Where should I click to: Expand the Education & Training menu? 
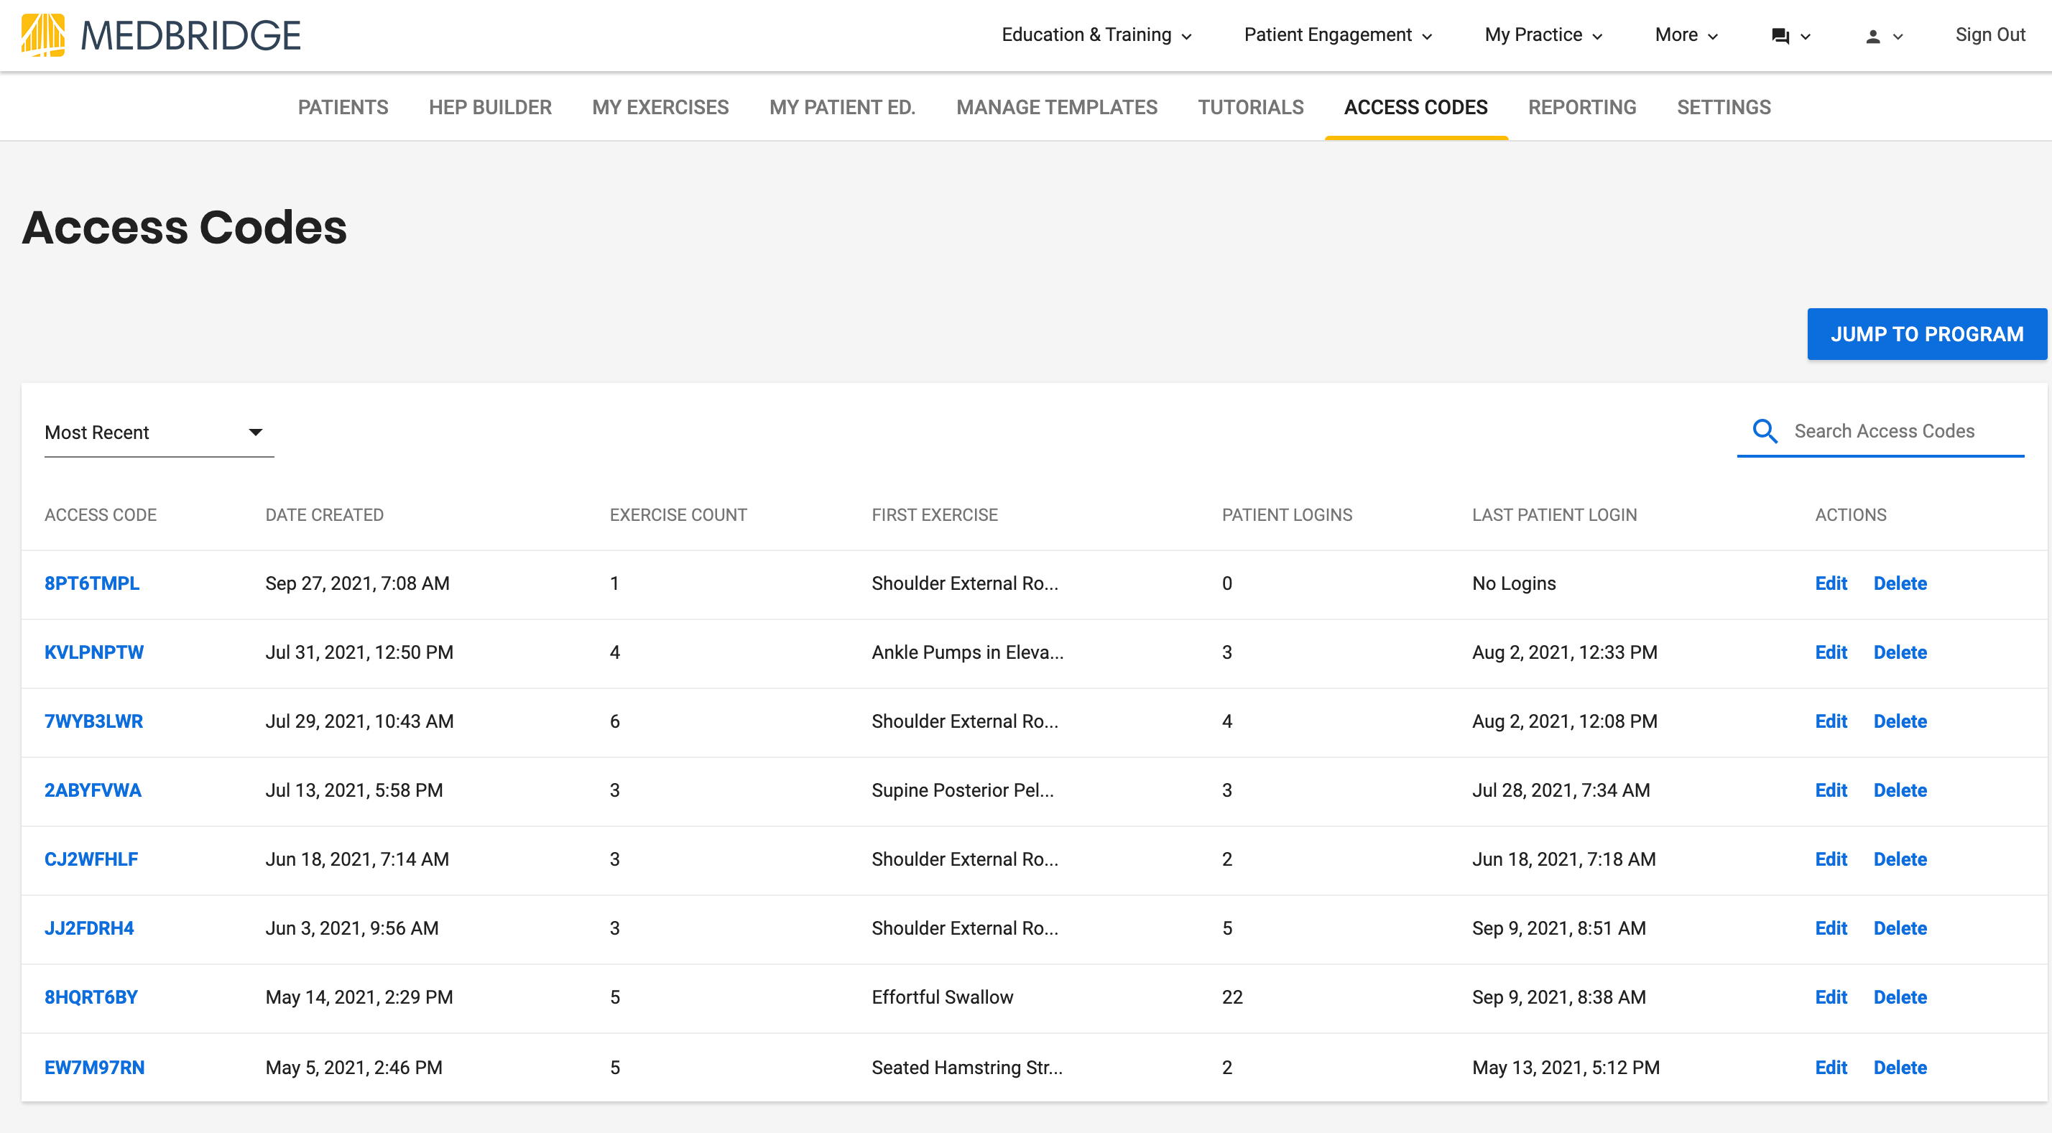(1096, 35)
